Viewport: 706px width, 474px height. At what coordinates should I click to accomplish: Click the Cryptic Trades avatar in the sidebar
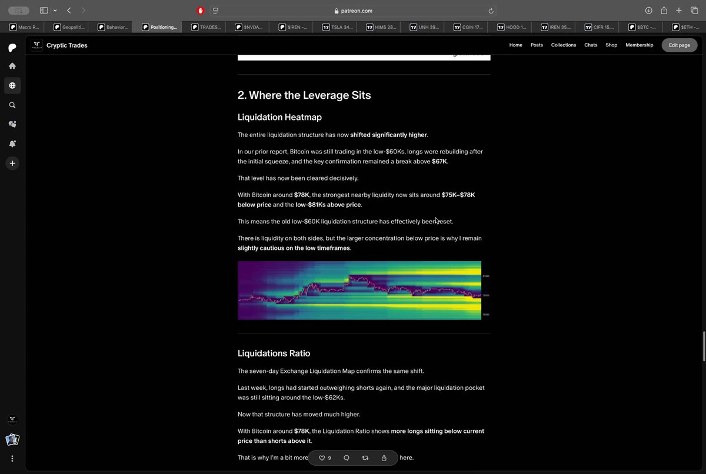coord(12,420)
